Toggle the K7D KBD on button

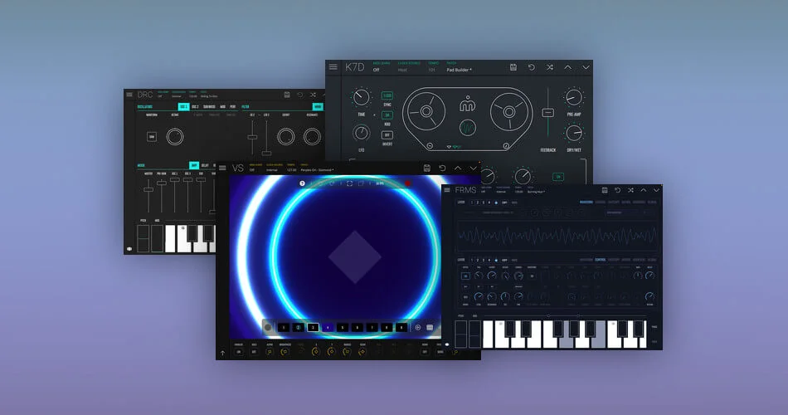pyautogui.click(x=387, y=115)
